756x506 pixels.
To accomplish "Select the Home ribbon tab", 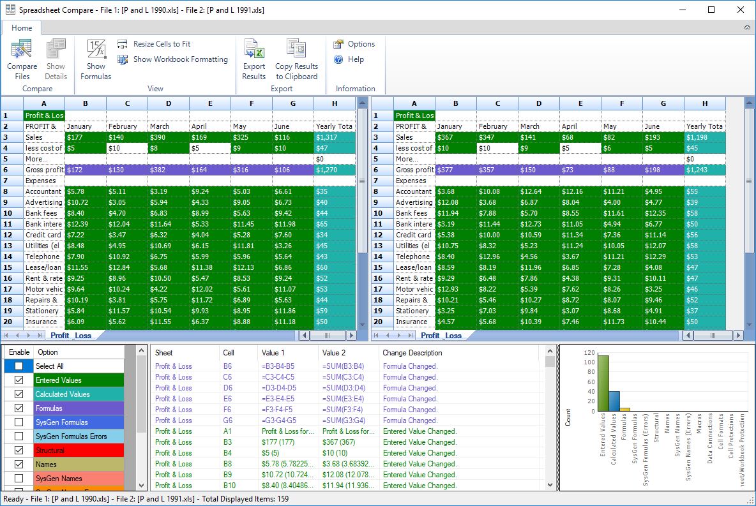I will pos(22,28).
